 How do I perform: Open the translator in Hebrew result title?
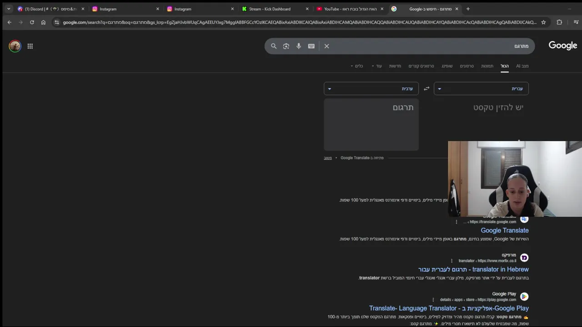click(473, 269)
